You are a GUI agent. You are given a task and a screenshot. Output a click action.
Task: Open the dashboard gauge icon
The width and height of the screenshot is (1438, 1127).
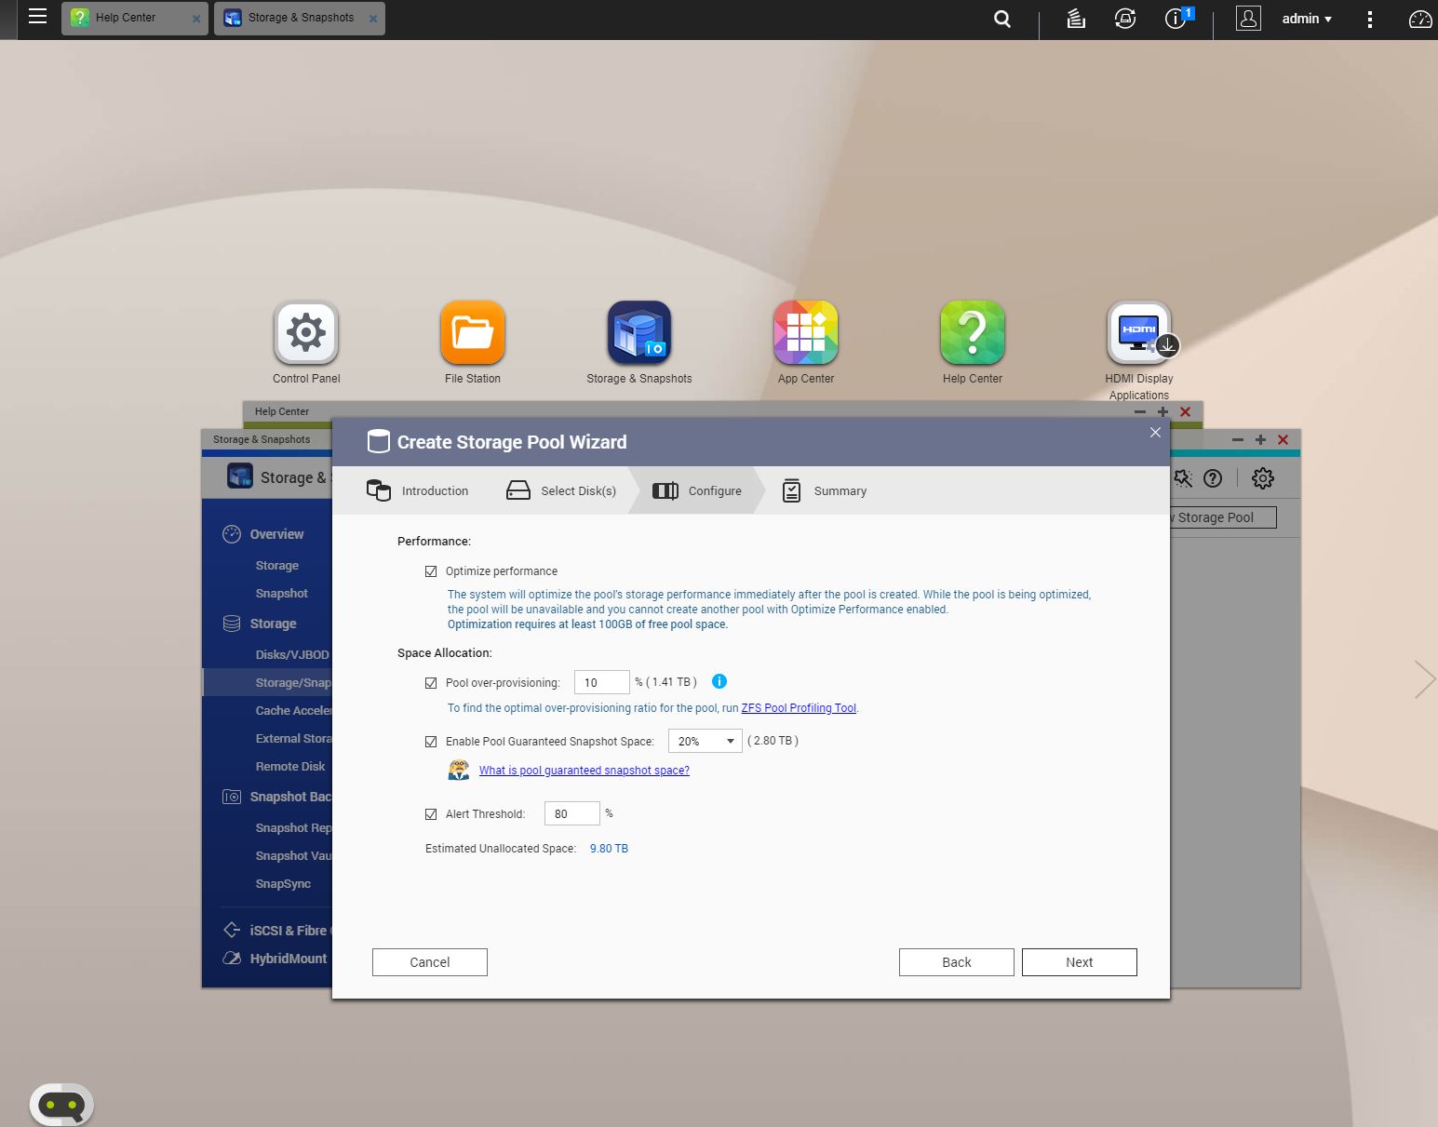pyautogui.click(x=1419, y=19)
